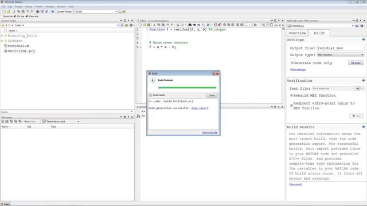The width and height of the screenshot is (367, 206).
Task: Click Settings help icon in Coder panel
Action: tap(364, 39)
